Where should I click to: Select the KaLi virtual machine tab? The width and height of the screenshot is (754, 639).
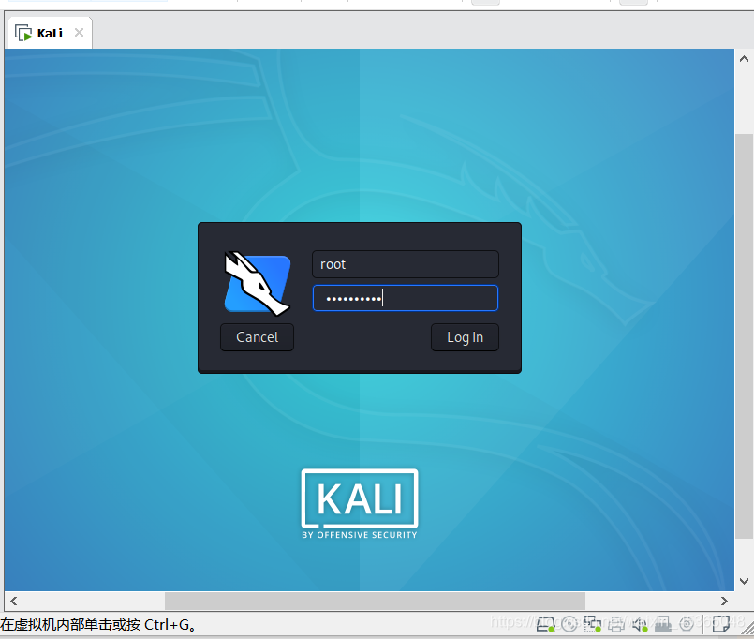pos(48,33)
